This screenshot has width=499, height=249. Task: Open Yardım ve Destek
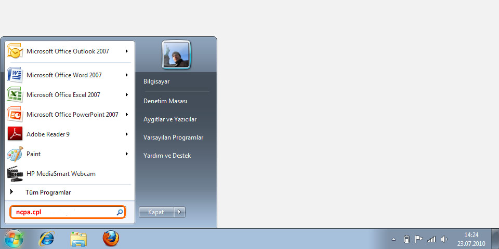click(167, 156)
